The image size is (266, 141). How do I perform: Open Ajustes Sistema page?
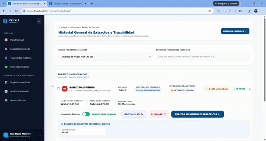pos(18,100)
